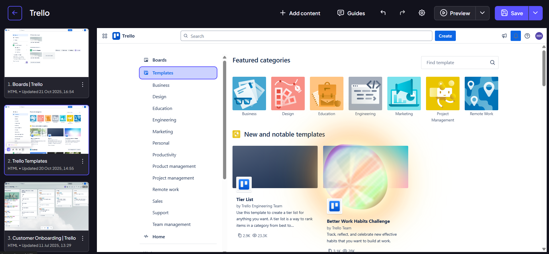Screen dimensions: 549x254
Task: Choose Support template category
Action: [161, 213]
